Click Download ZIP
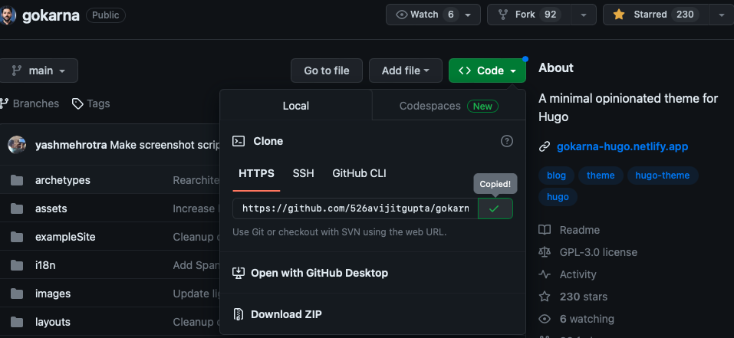734x338 pixels. [286, 314]
